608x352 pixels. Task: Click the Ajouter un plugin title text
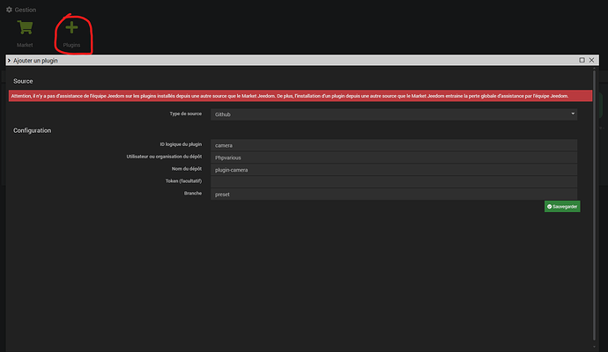coord(35,61)
